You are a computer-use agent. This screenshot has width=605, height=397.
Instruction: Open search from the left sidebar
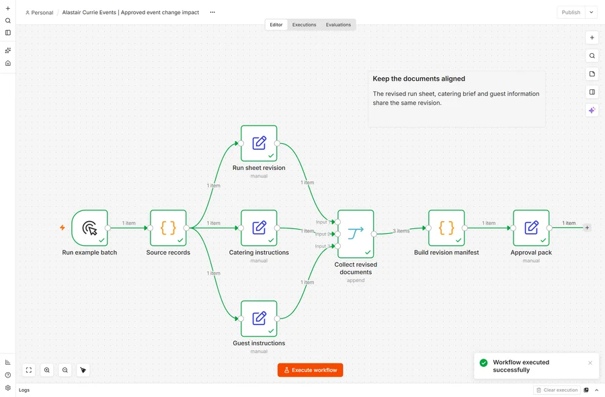pos(7,21)
